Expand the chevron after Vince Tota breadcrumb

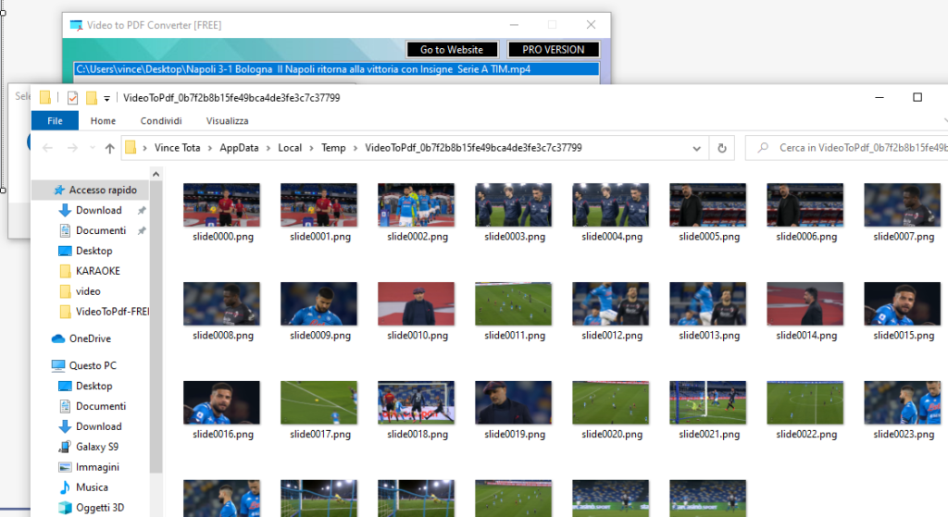pyautogui.click(x=210, y=148)
